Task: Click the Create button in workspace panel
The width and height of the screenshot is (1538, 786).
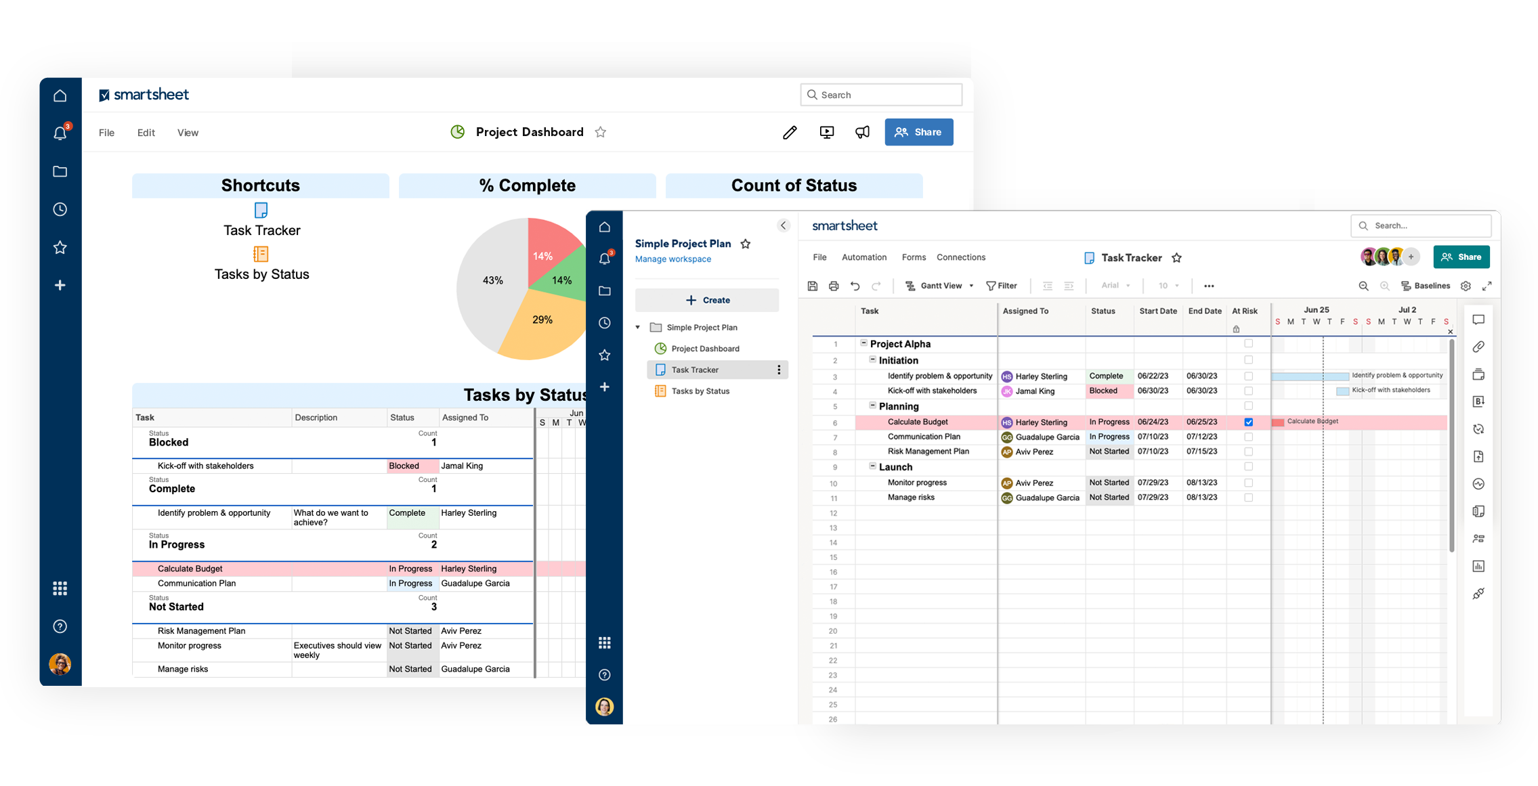Action: tap(706, 300)
